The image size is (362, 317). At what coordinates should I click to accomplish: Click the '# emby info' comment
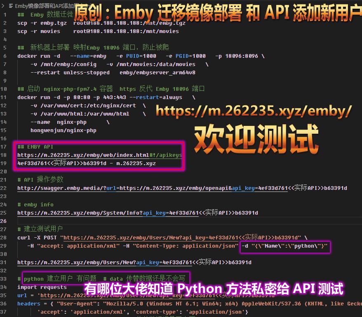pos(35,205)
